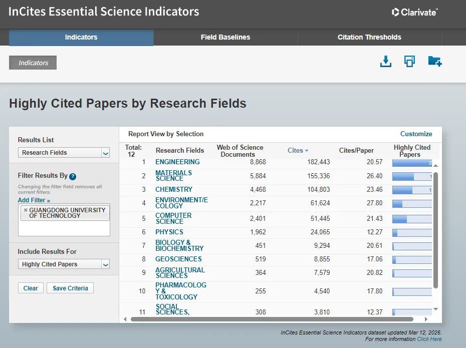Click the Clear button
The height and width of the screenshot is (348, 466).
coord(31,288)
